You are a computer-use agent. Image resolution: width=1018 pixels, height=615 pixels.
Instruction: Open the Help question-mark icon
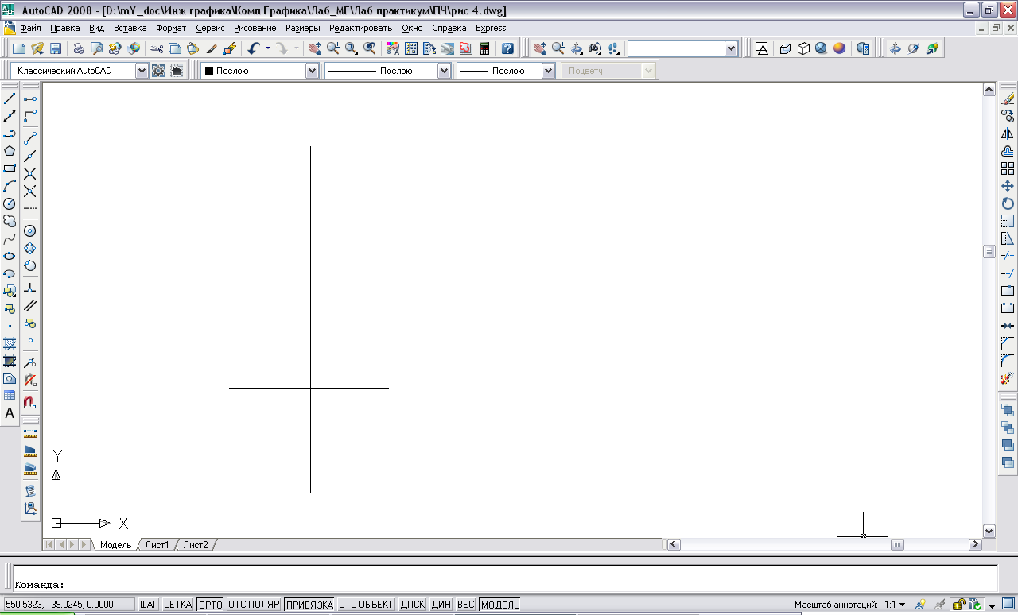pyautogui.click(x=507, y=48)
